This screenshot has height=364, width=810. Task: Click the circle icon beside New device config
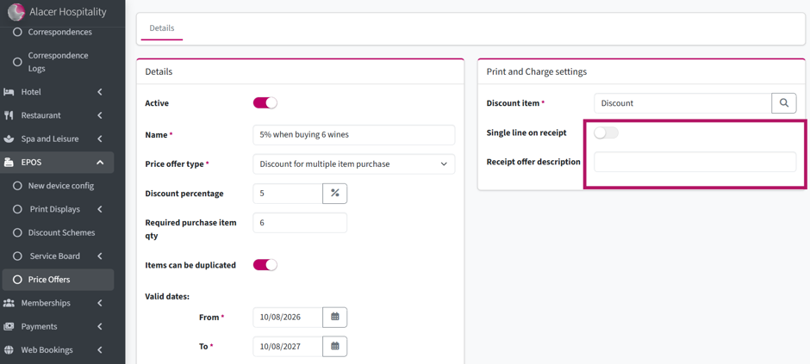click(17, 186)
